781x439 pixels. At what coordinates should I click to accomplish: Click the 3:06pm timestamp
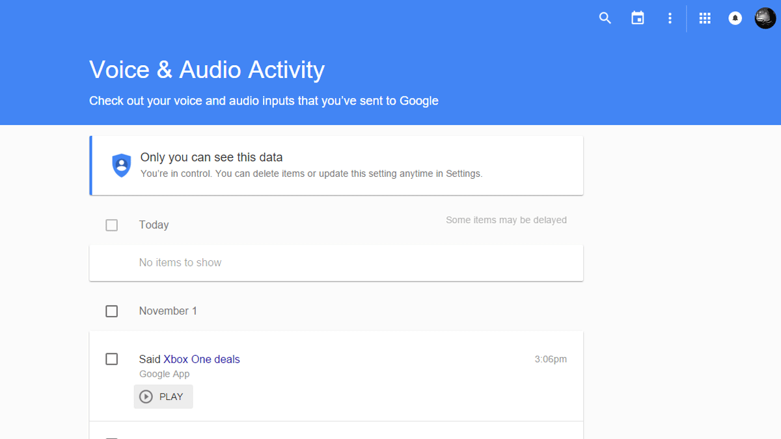pos(550,359)
